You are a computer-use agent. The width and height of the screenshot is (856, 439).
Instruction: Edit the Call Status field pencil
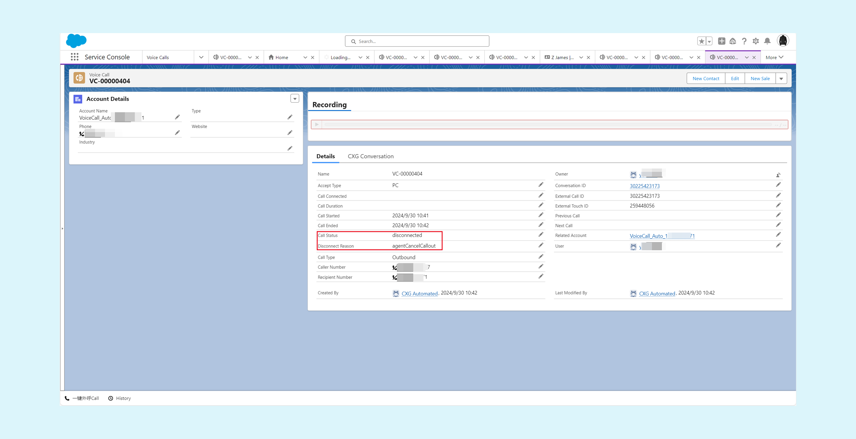point(541,235)
